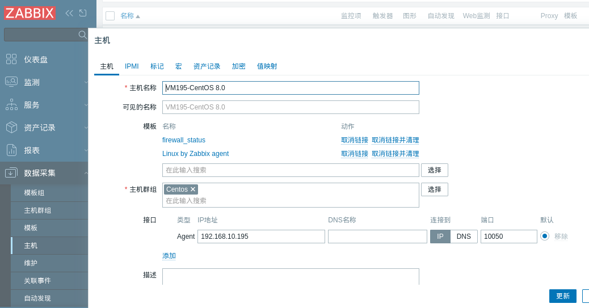Open the 仪表盘 dashboard icon

pyautogui.click(x=11, y=59)
